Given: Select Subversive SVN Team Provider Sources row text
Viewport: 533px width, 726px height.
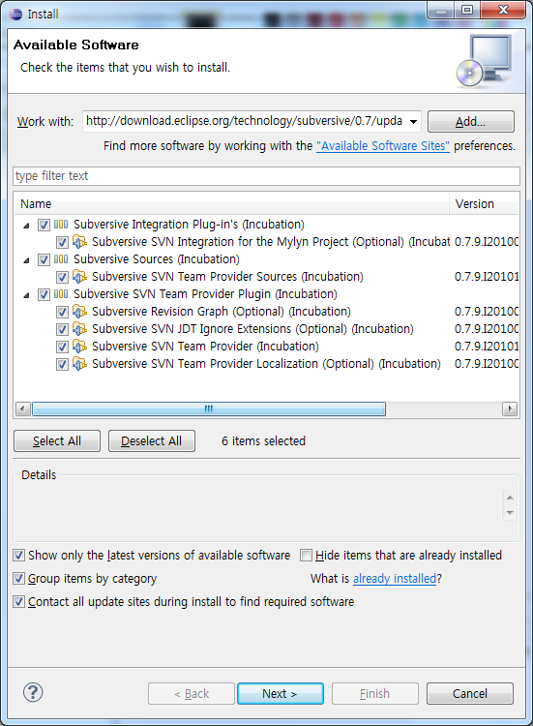Looking at the screenshot, I should click(x=227, y=277).
